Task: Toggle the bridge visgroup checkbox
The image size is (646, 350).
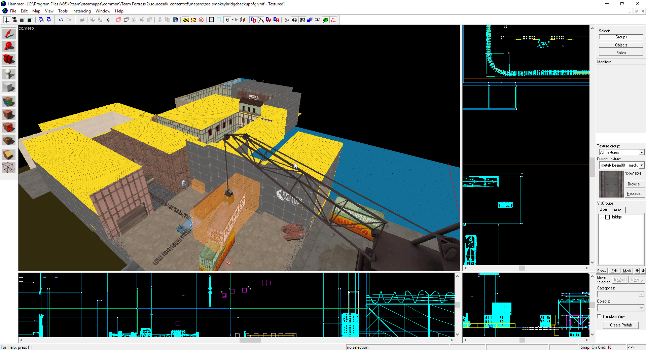Action: coord(608,217)
